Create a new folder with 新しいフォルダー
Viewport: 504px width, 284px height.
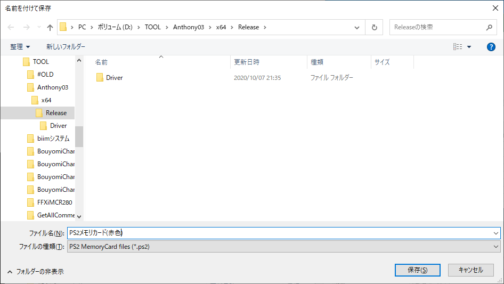point(66,47)
